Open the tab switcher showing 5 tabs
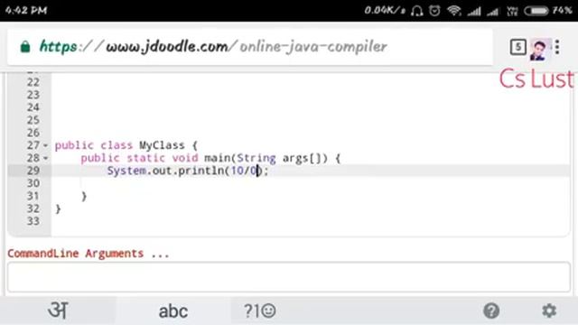The width and height of the screenshot is (578, 325). [x=517, y=47]
